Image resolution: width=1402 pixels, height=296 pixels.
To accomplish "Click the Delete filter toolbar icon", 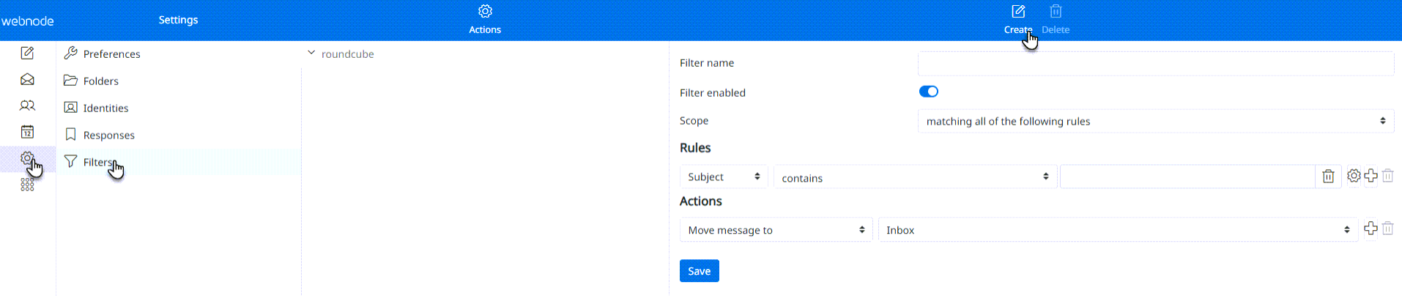I will pos(1056,12).
